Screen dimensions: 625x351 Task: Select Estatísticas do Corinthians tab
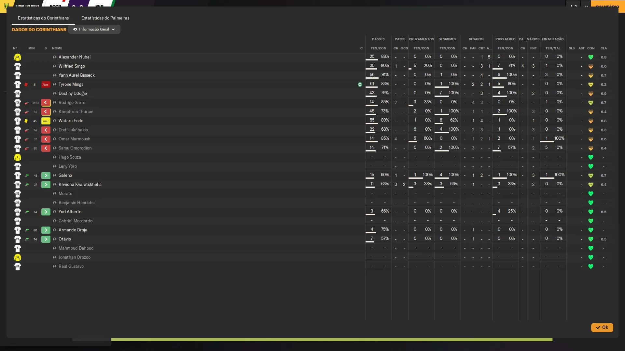point(43,18)
